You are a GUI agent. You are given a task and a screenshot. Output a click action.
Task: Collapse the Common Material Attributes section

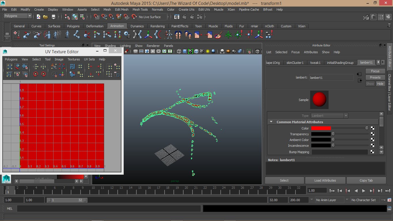click(x=271, y=122)
